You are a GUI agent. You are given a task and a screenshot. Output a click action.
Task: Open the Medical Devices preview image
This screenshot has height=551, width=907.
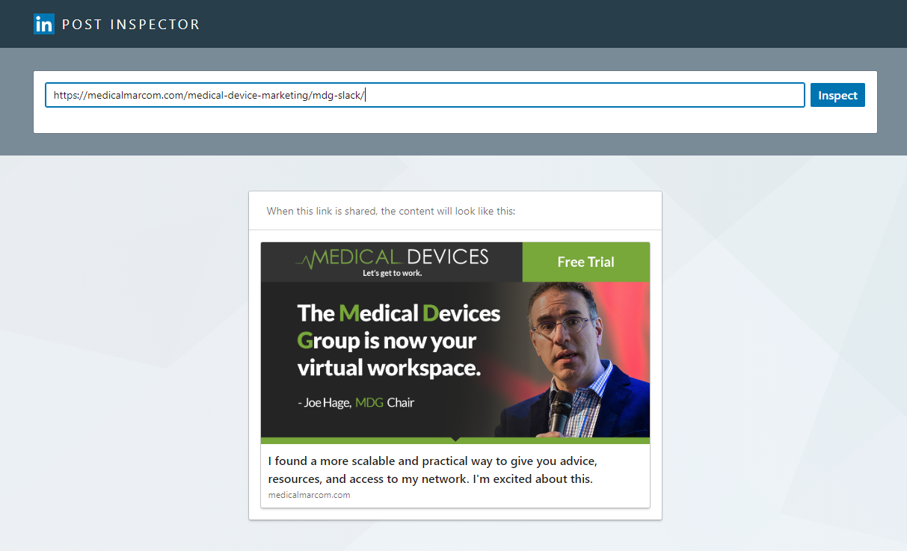455,342
